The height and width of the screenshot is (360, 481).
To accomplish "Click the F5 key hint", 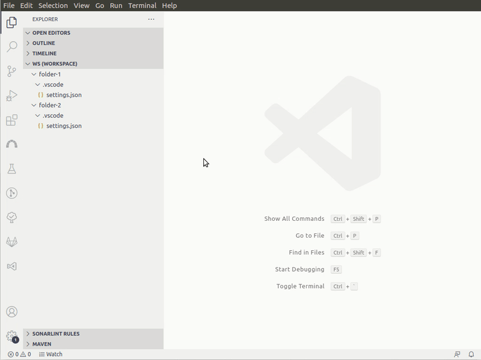I will pos(336,269).
